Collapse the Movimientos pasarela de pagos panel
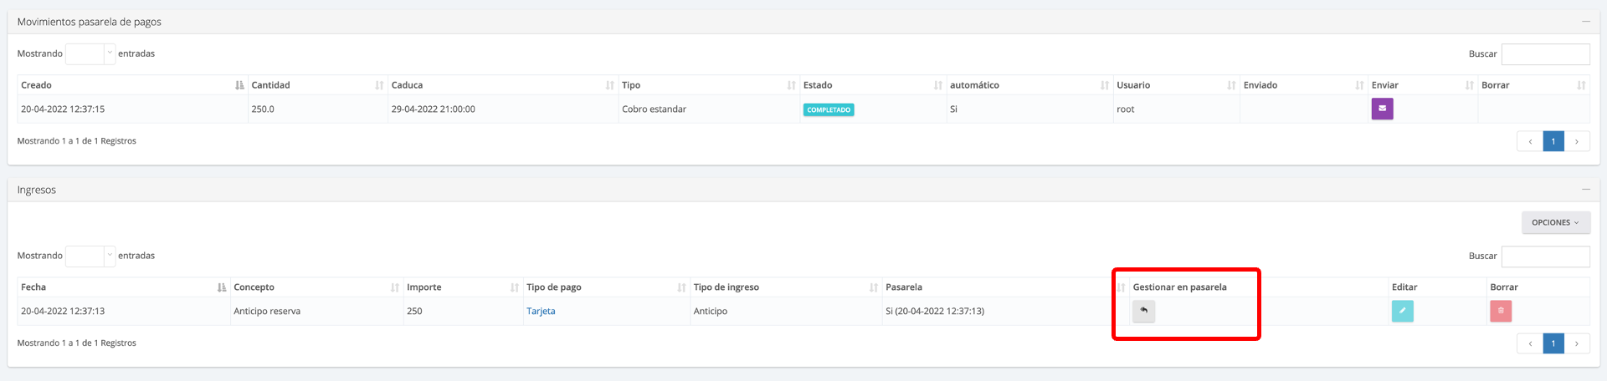This screenshot has height=381, width=1607. (1585, 22)
